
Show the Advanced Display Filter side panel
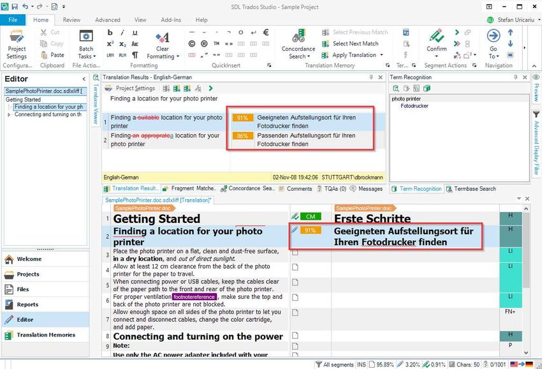pos(536,142)
